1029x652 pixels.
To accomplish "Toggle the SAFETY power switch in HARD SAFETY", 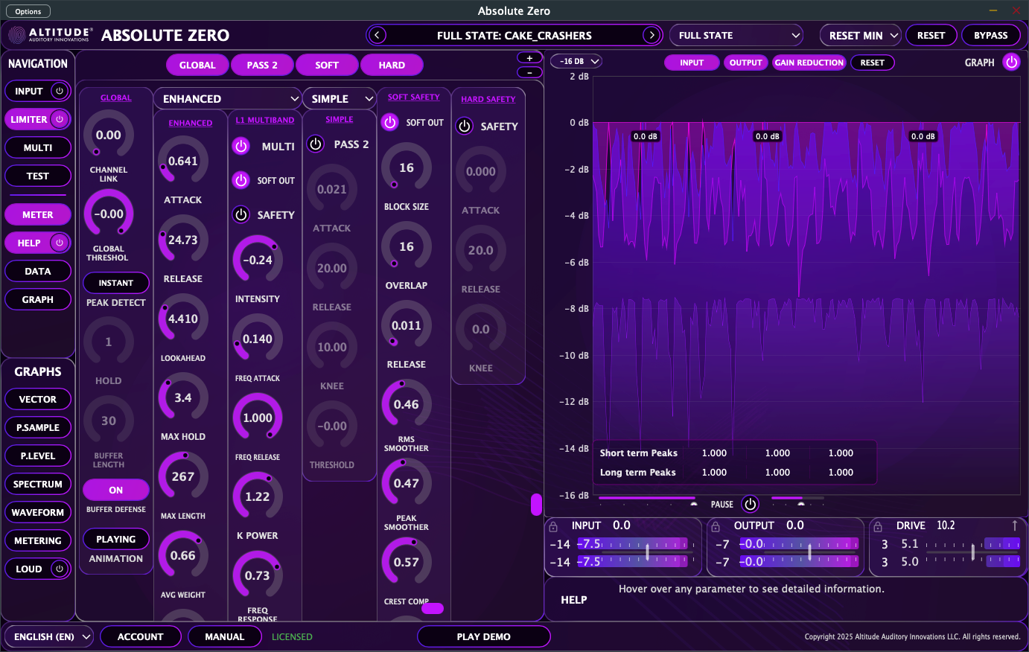I will [464, 126].
